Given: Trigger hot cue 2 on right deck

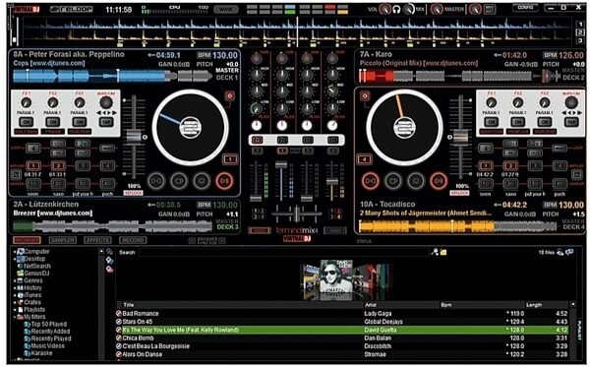Looking at the screenshot, I should [510, 165].
